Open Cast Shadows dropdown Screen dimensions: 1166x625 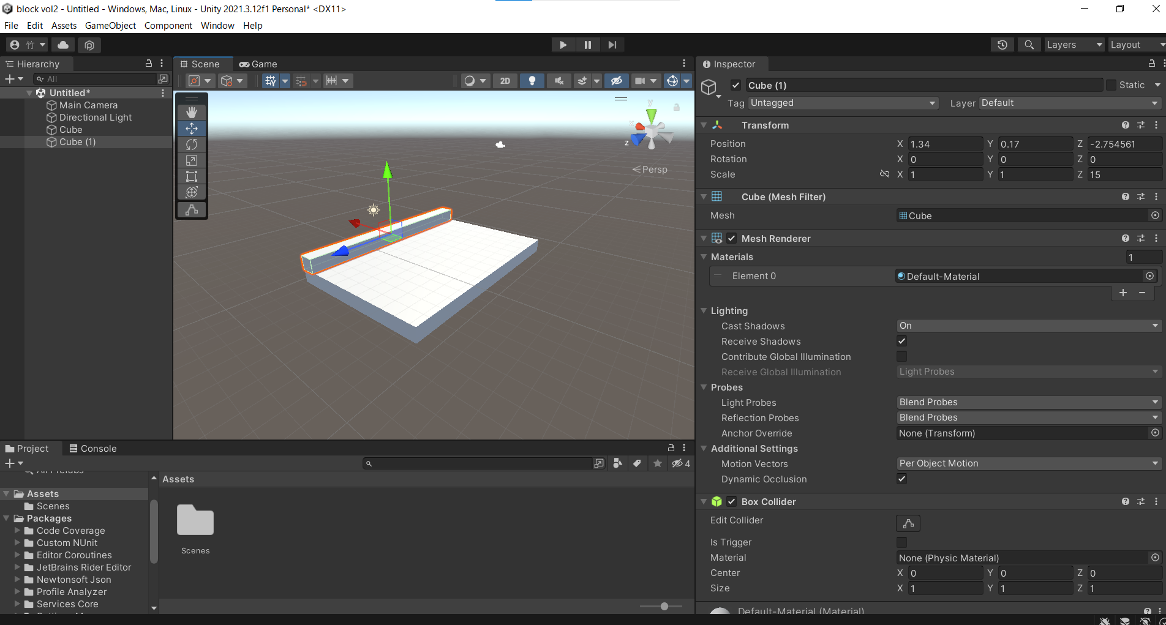point(1029,326)
